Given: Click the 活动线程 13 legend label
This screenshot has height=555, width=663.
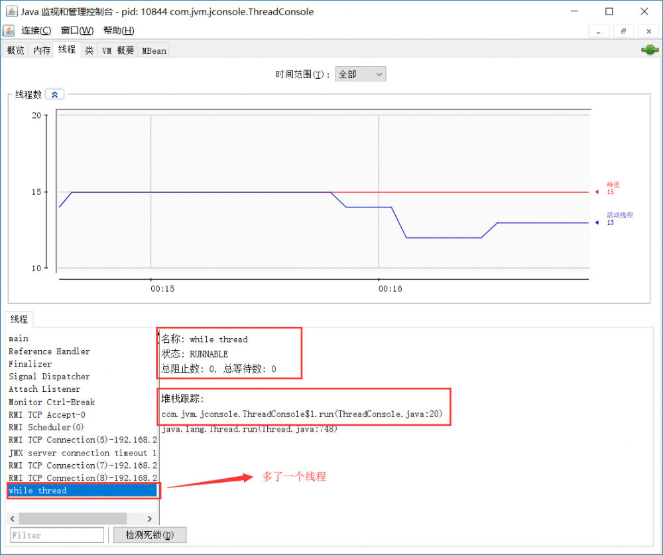Looking at the screenshot, I should point(619,219).
